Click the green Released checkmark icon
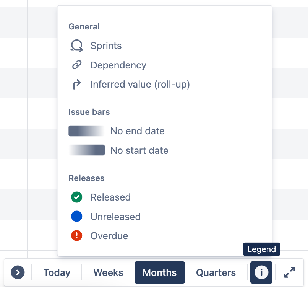This screenshot has height=287, width=308. tap(76, 197)
